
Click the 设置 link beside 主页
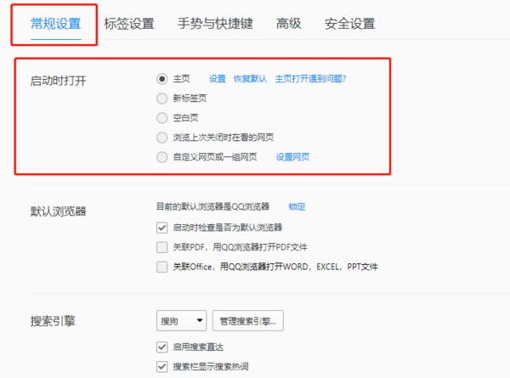point(218,79)
